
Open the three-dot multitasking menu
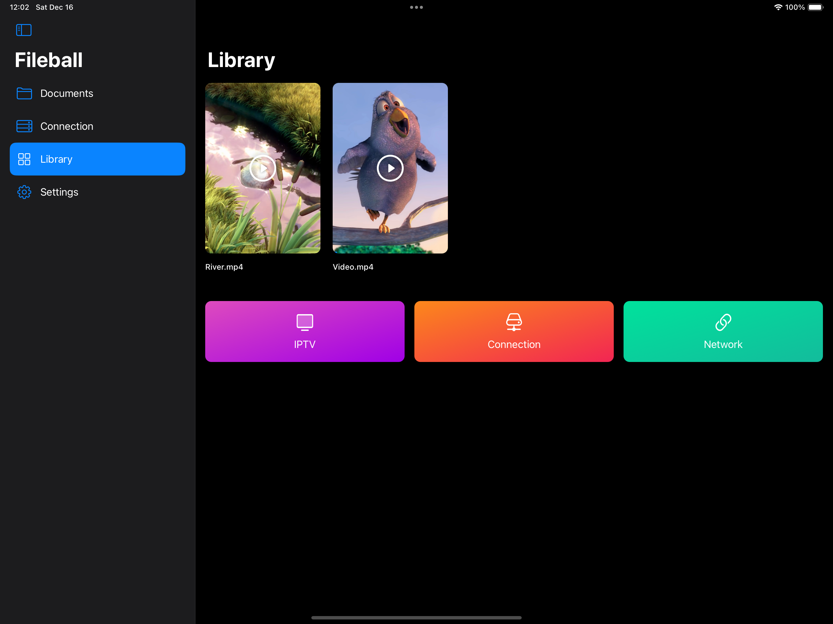[416, 7]
